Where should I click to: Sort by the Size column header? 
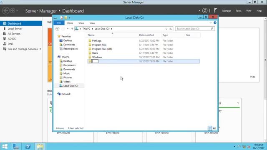coord(193,35)
